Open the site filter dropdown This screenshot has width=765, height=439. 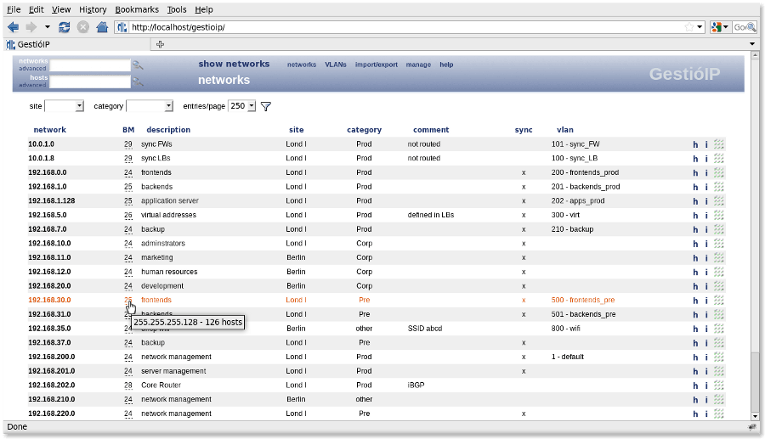click(65, 106)
